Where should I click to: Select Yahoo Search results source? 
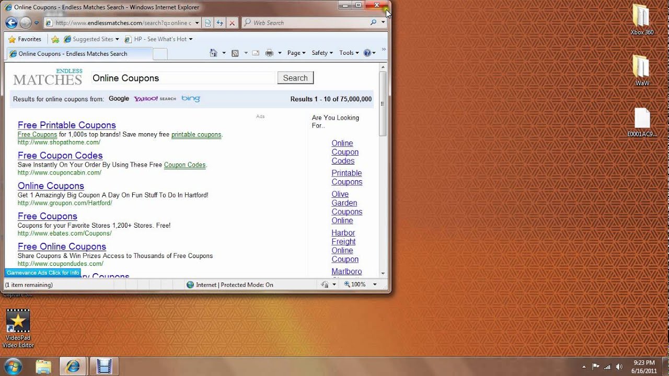point(155,99)
